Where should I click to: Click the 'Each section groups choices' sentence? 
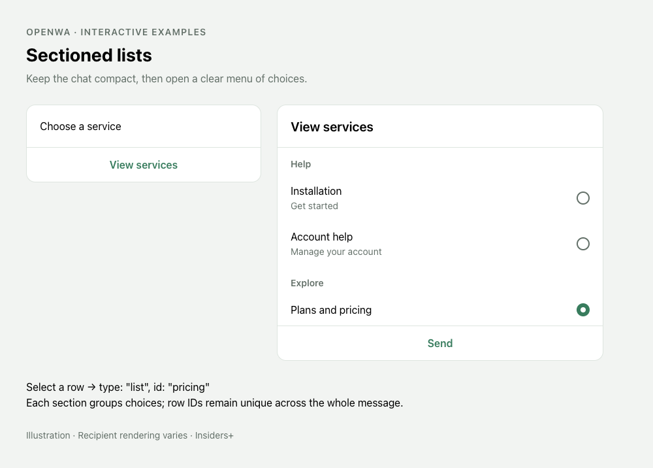(214, 403)
